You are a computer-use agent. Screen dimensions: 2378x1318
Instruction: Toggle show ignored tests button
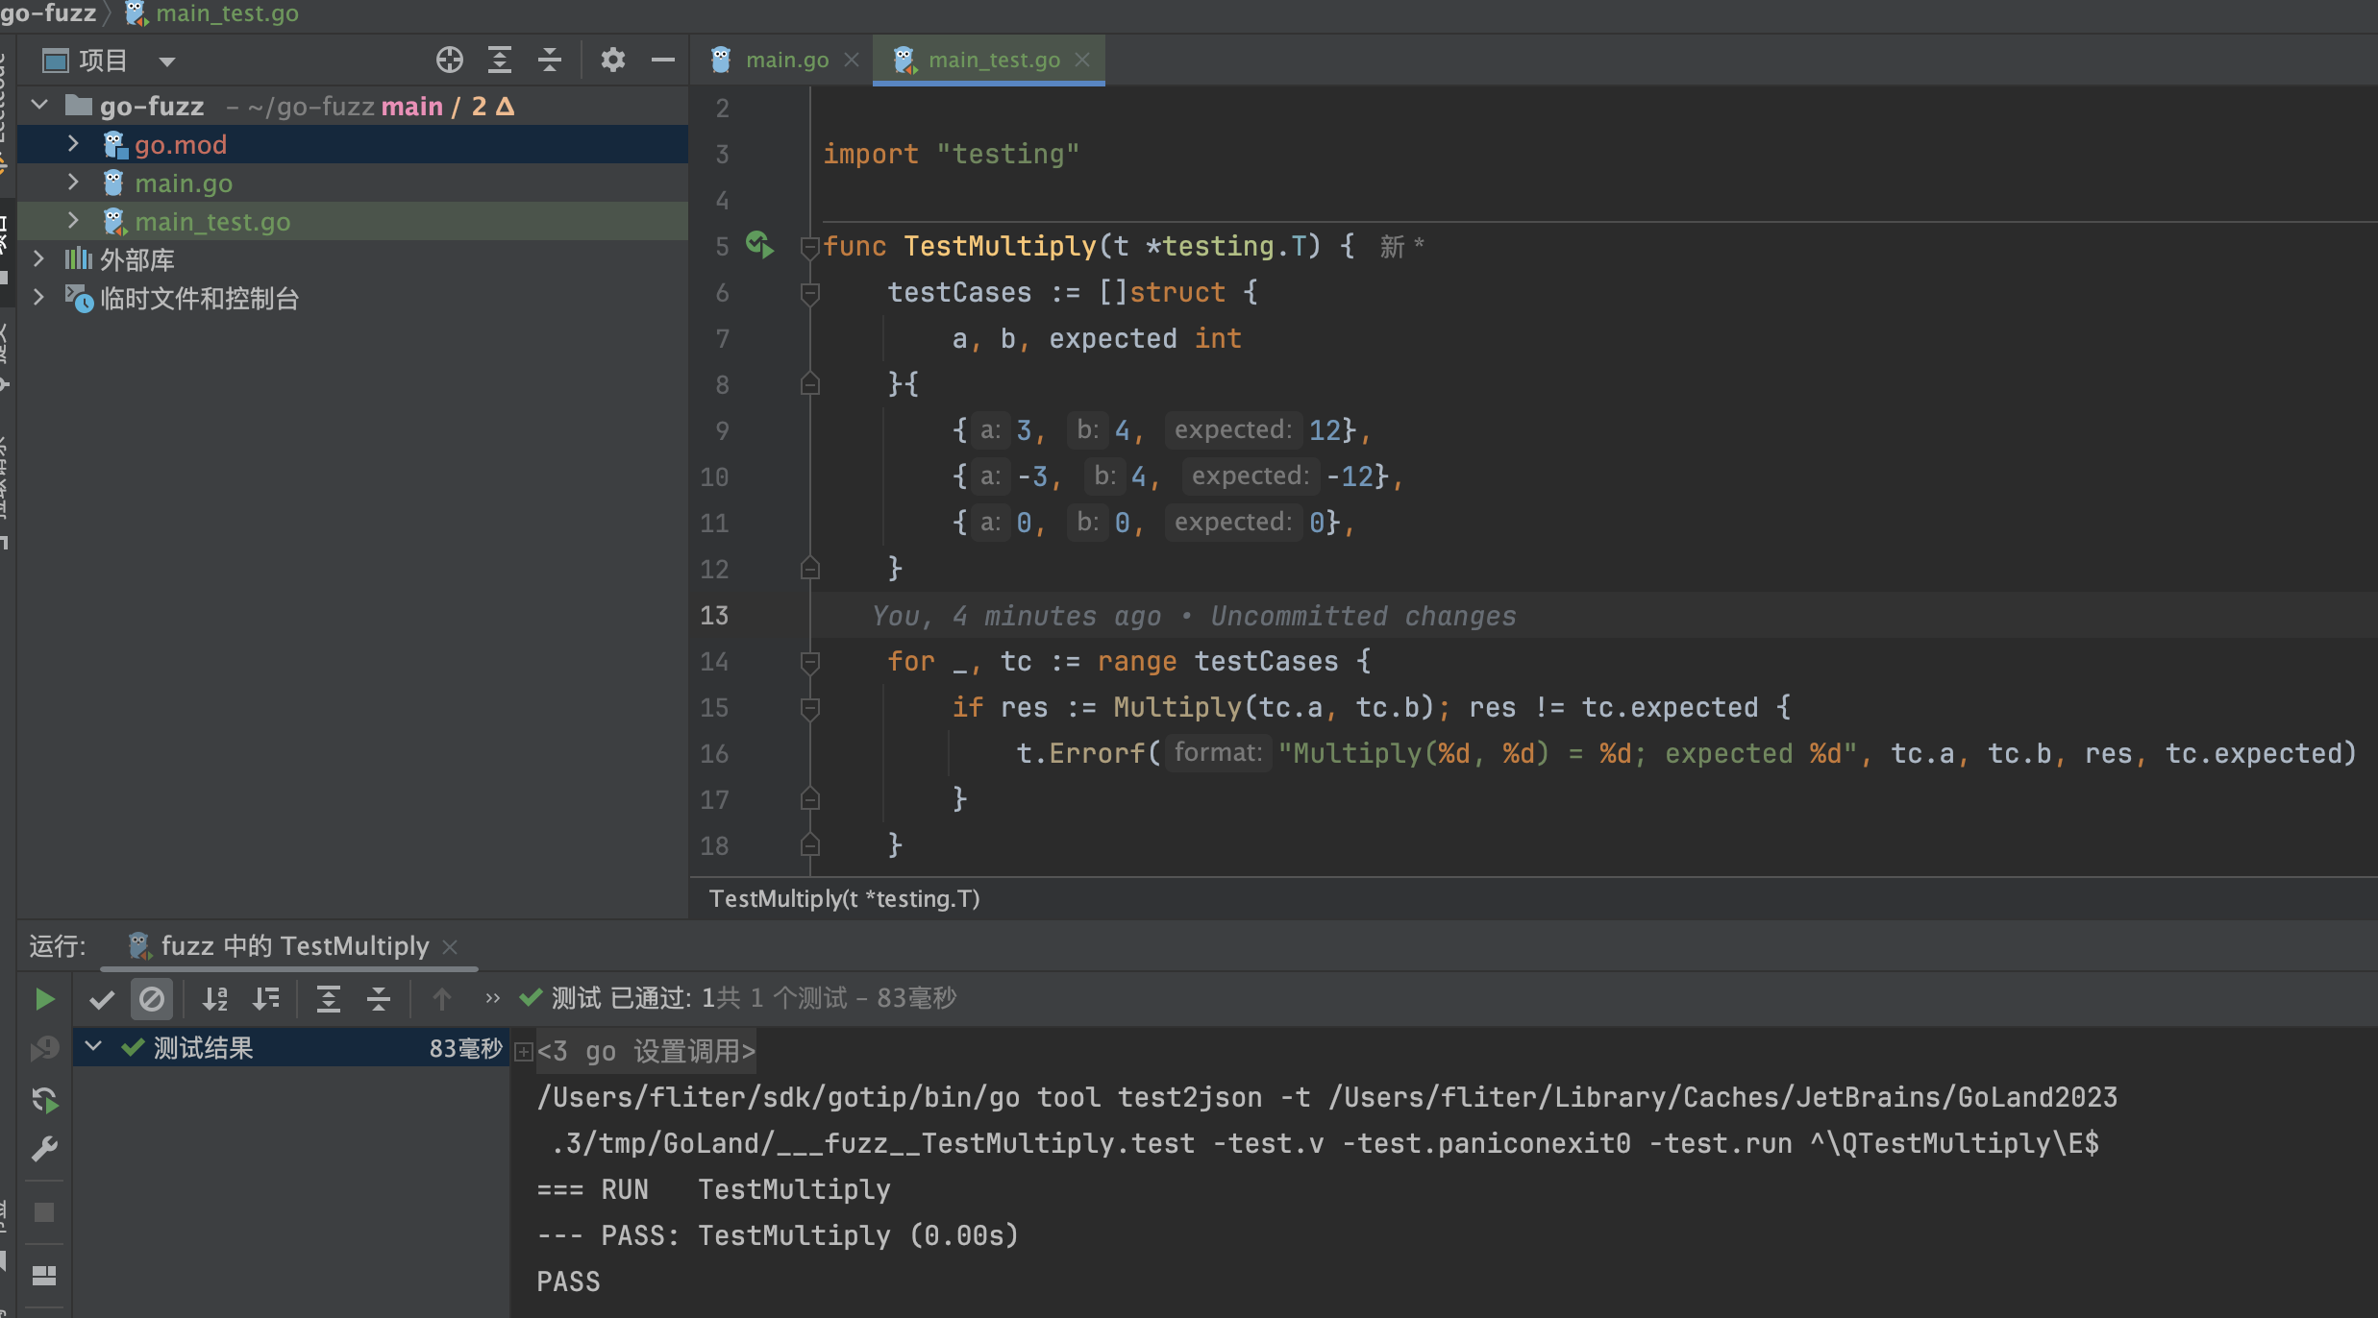pyautogui.click(x=152, y=999)
